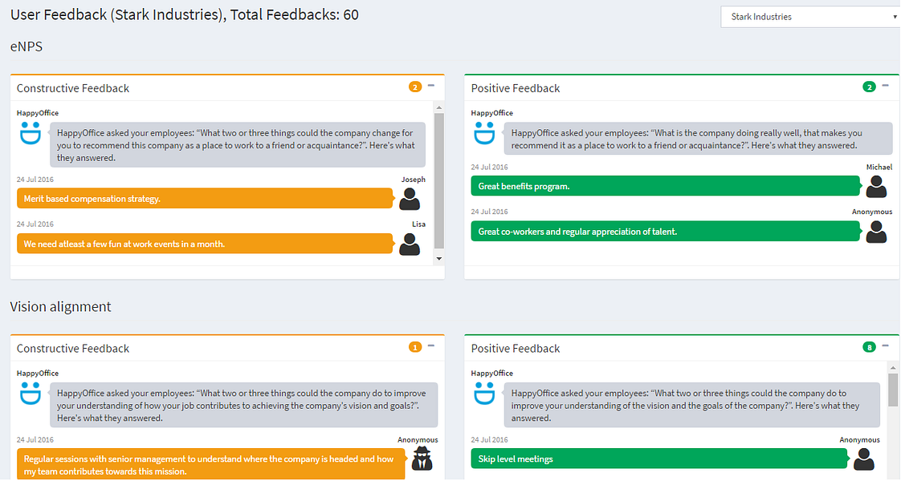Click the 'Joseph' name label
Image resolution: width=901 pixels, height=481 pixels.
pyautogui.click(x=413, y=180)
